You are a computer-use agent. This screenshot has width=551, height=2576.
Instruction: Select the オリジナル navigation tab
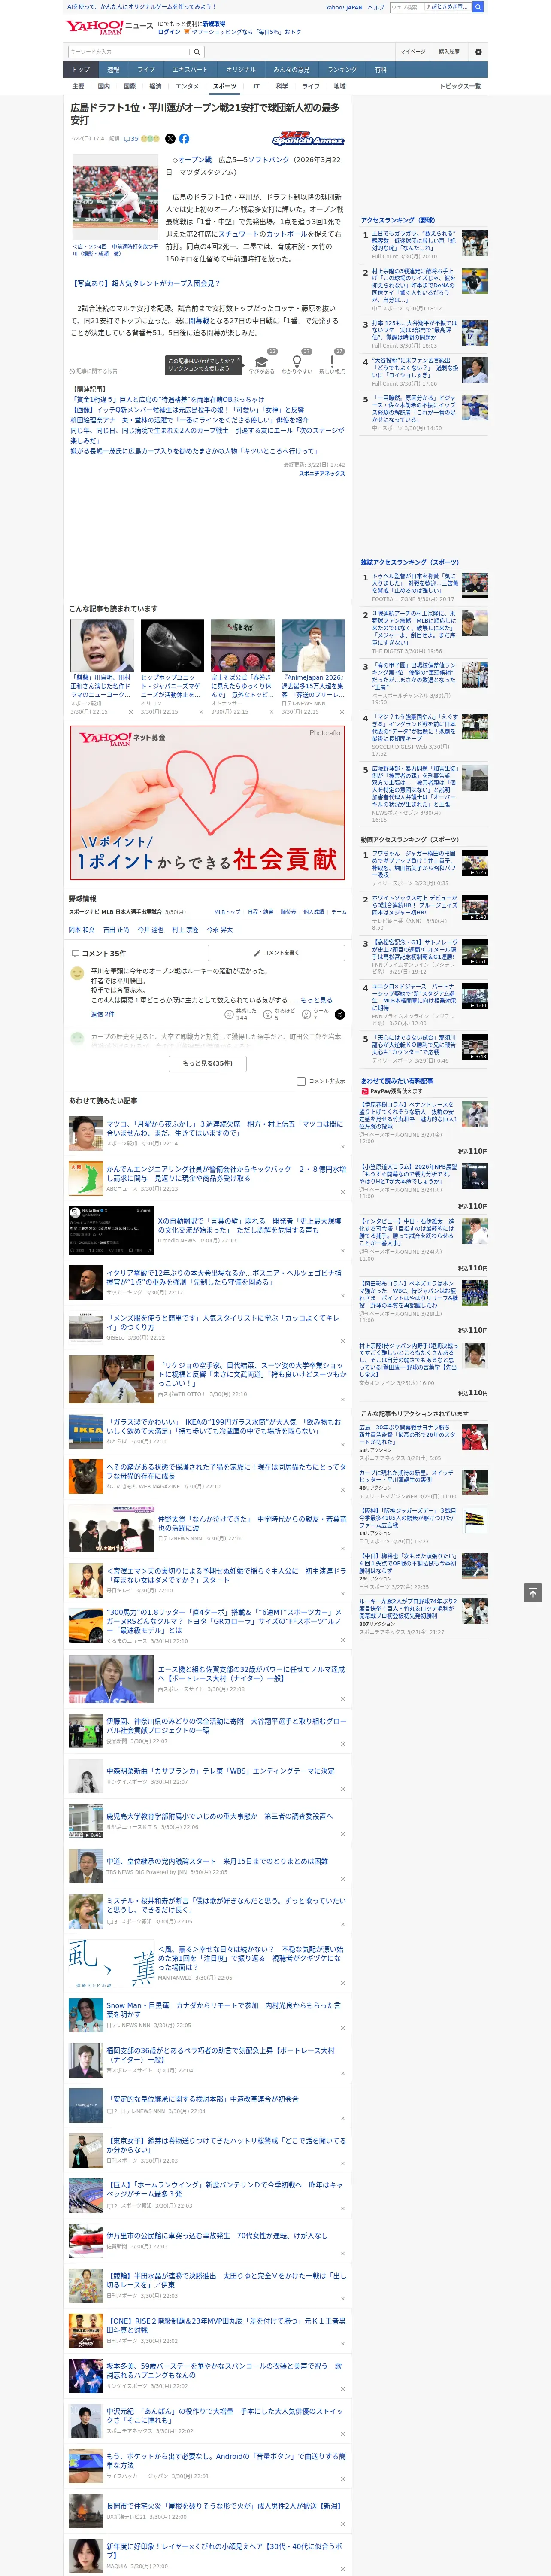(x=241, y=70)
